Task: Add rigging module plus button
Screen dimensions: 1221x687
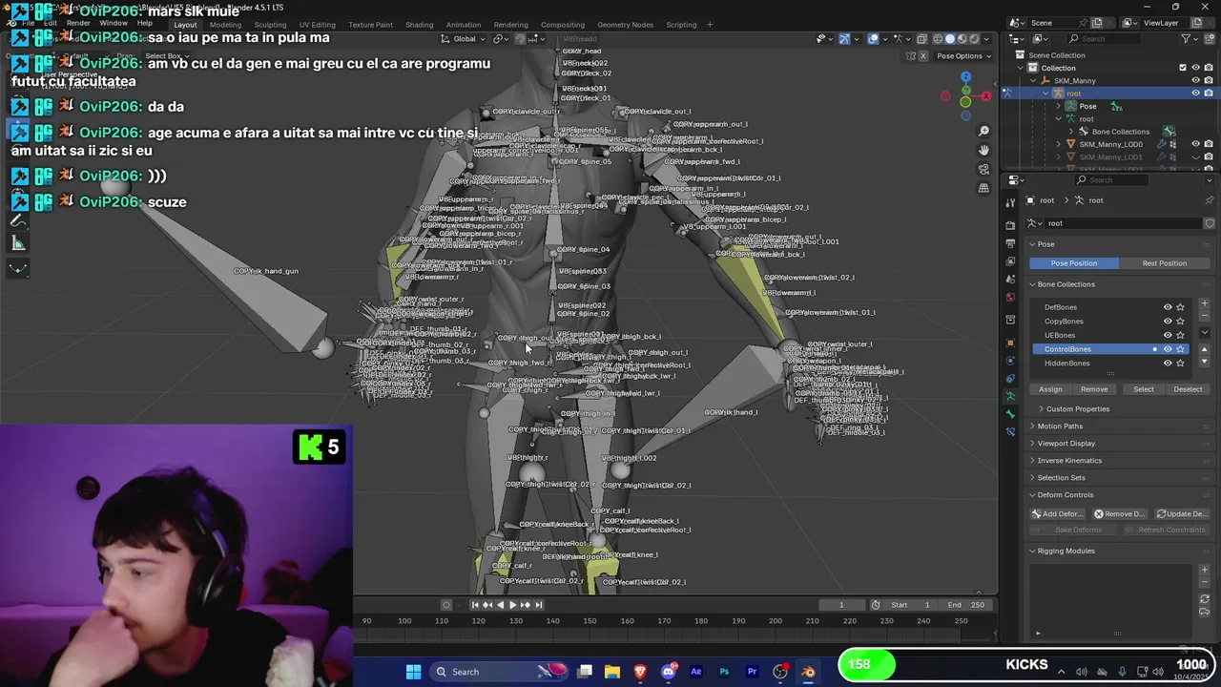Action: [1204, 571]
